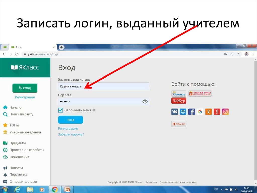Viewport: 257px width, 193px height.
Task: Click inside the 'Эл.почта или логин' field
Action: click(x=104, y=86)
